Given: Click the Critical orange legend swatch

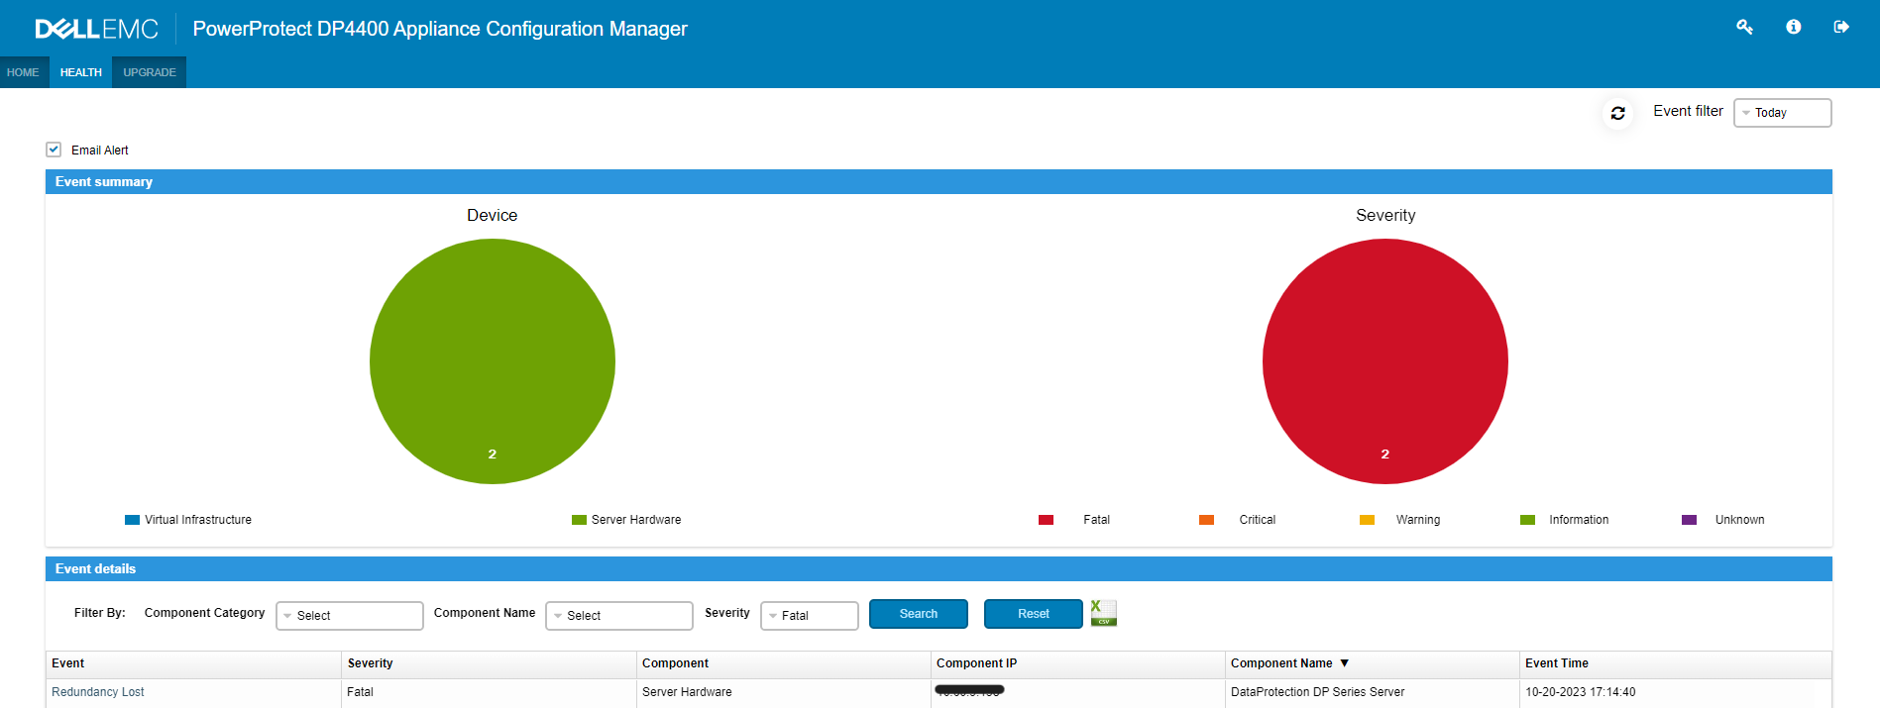Looking at the screenshot, I should 1206,520.
